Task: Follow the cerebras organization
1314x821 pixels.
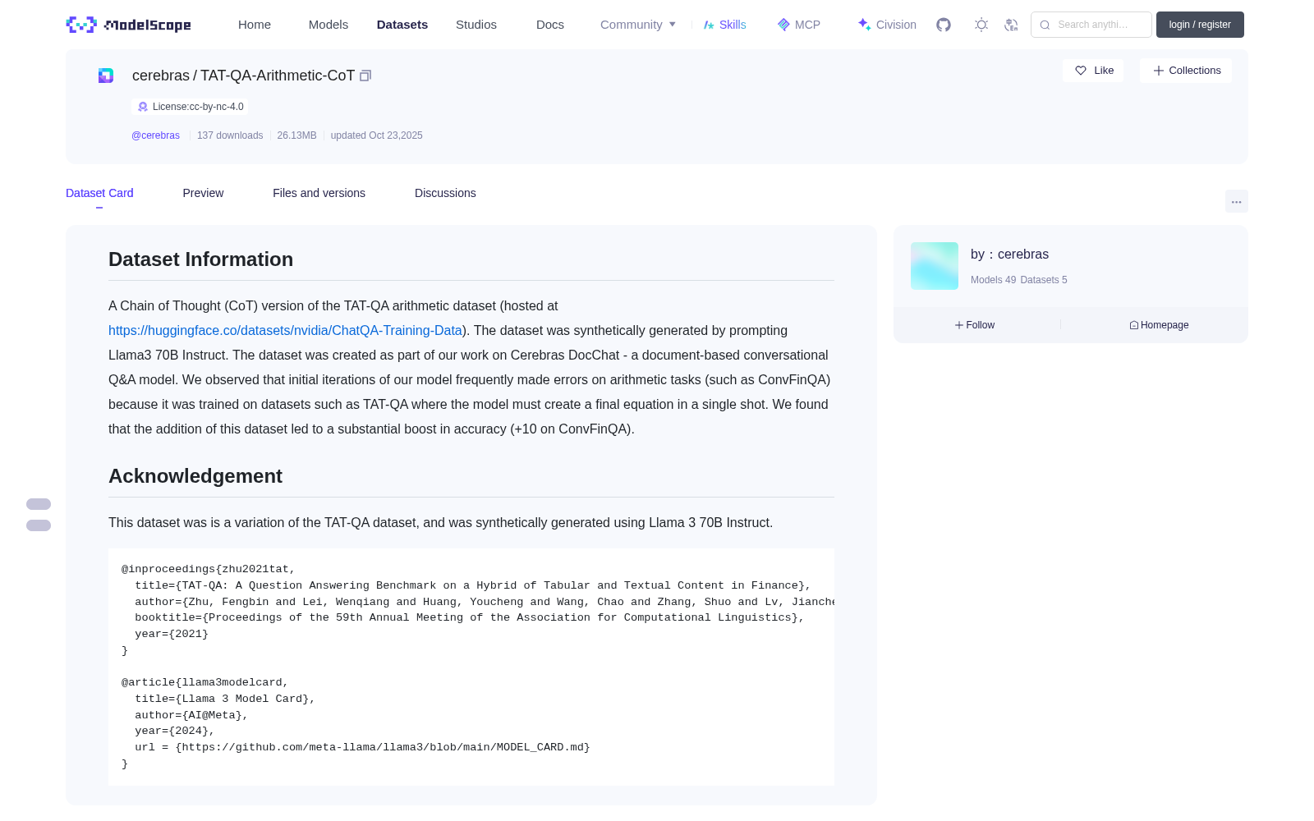Action: click(975, 325)
